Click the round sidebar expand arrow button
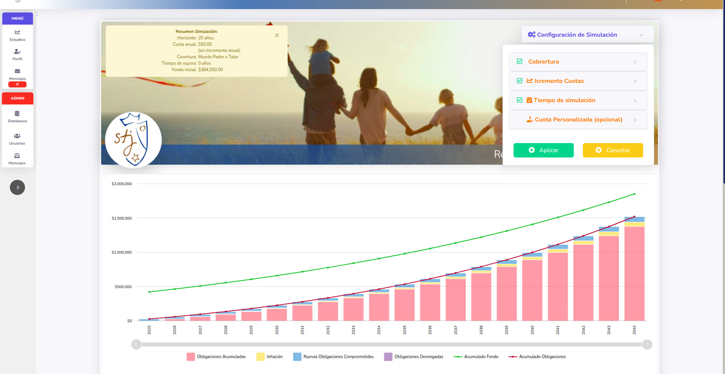This screenshot has width=725, height=374. [x=17, y=187]
